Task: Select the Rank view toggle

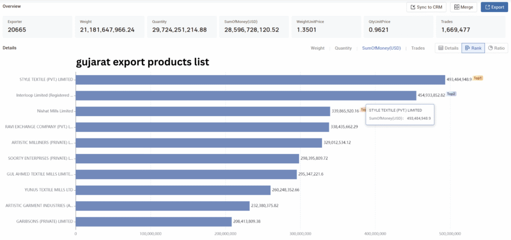Action: tap(472, 48)
